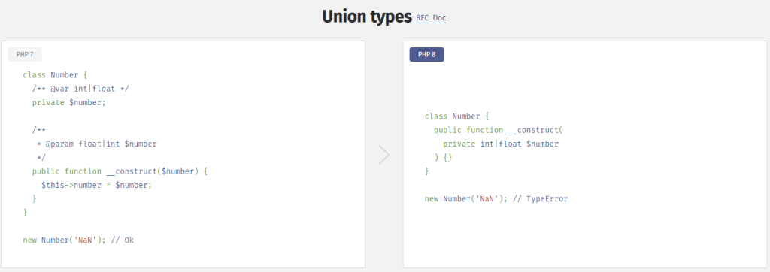This screenshot has height=272, width=770.
Task: Click 'private int|float $number' in PHP 8
Action: [501, 144]
